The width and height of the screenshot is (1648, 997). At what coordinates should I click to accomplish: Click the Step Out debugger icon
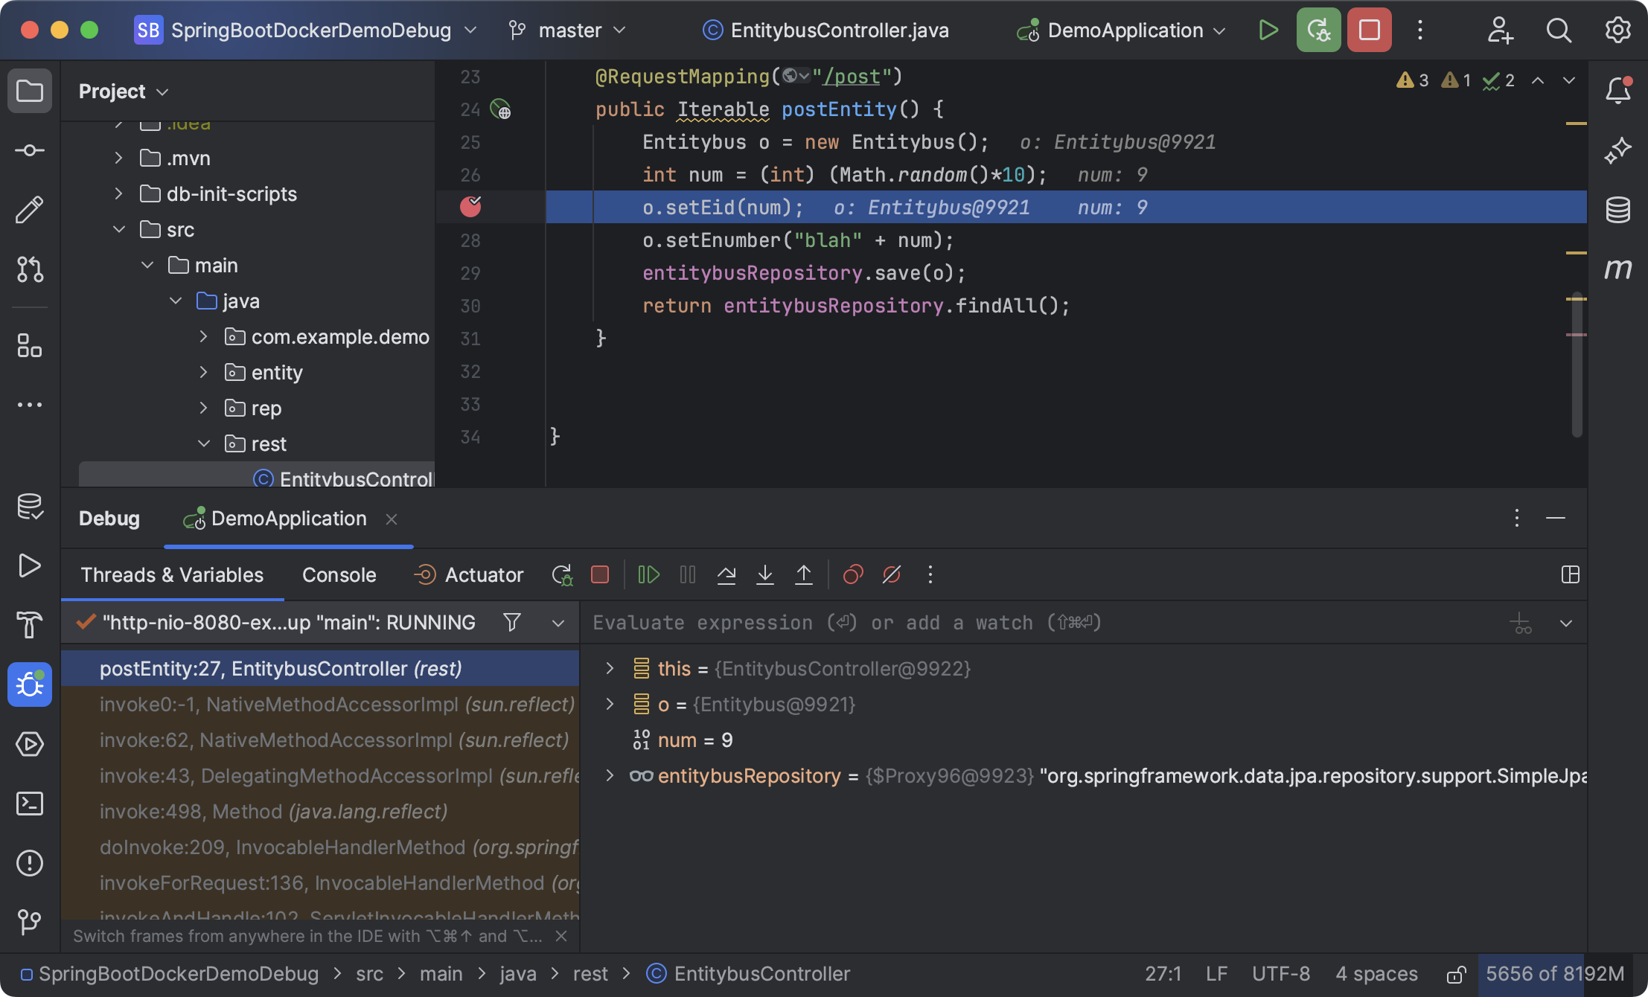click(x=804, y=574)
